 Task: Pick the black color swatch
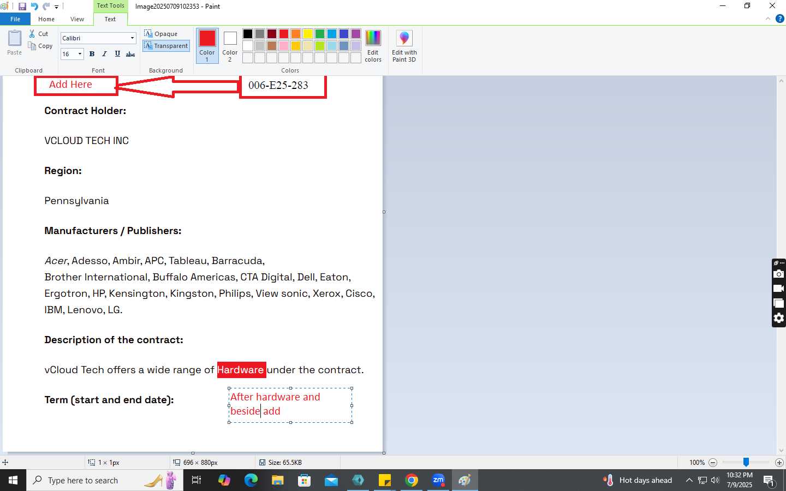248,34
